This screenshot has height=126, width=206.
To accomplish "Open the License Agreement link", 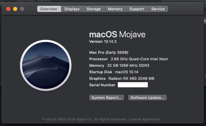I will coord(144,119).
